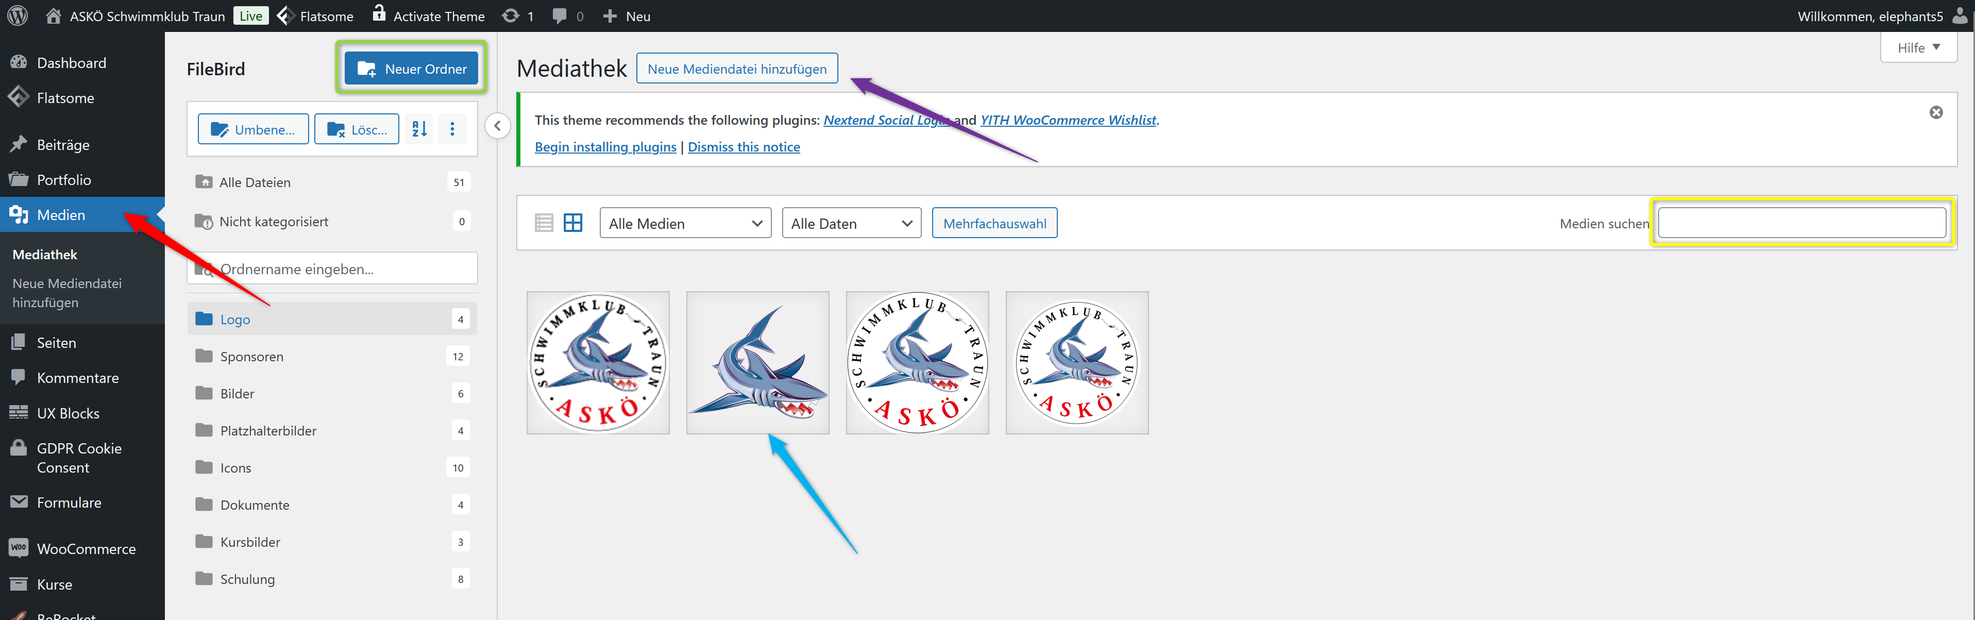Expand the Hilfe help dropdown
Image resolution: width=1975 pixels, height=620 pixels.
click(1918, 47)
